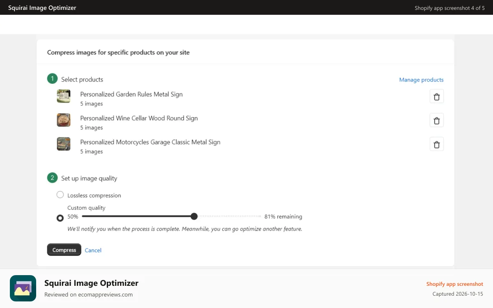Click Personalized Garden Rules Metal Sign title
The height and width of the screenshot is (308, 493).
[131, 94]
